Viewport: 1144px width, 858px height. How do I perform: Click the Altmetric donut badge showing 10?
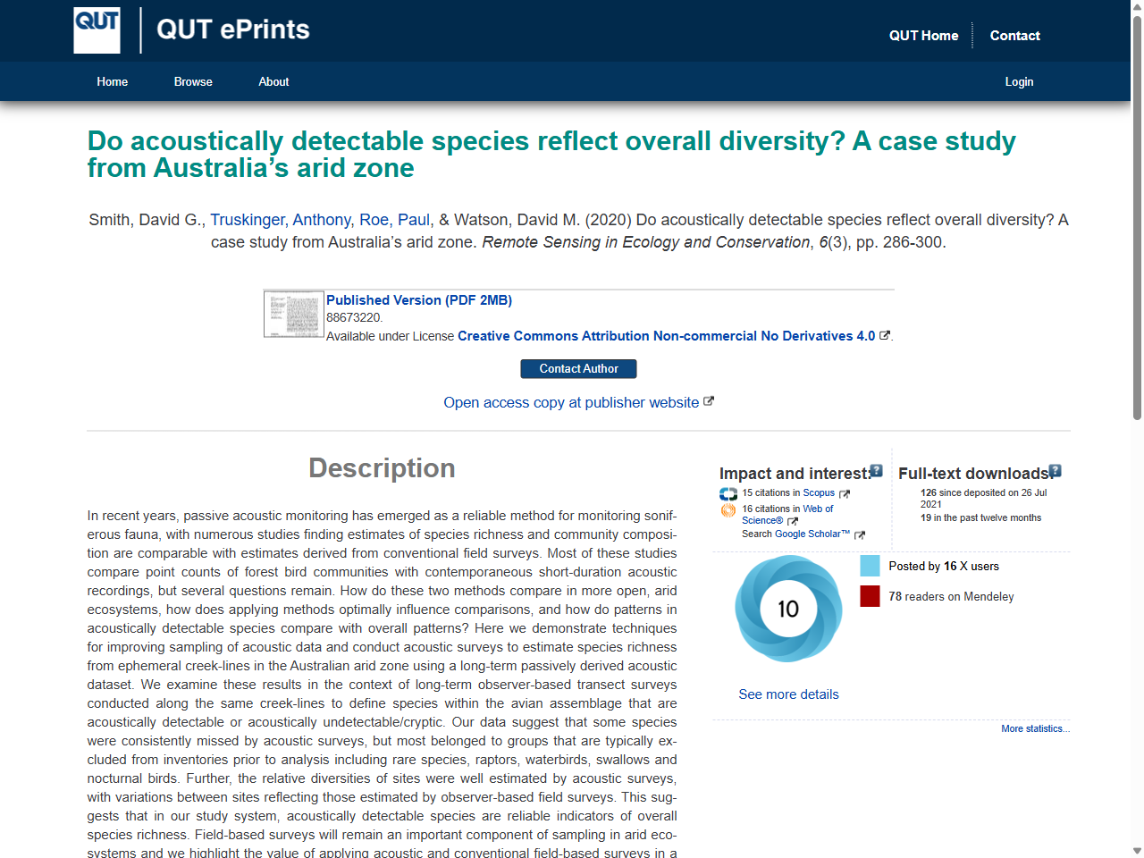[788, 609]
